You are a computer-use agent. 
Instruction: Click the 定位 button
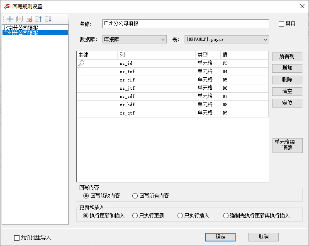[287, 103]
